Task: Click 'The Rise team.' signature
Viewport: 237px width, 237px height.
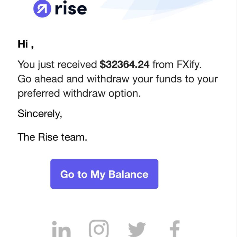Action: click(52, 137)
